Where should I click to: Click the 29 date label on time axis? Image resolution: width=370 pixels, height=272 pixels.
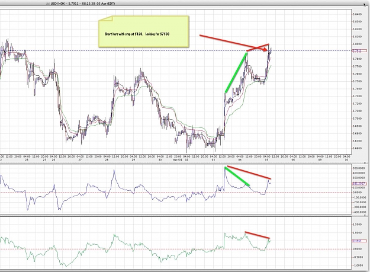pos(133,159)
